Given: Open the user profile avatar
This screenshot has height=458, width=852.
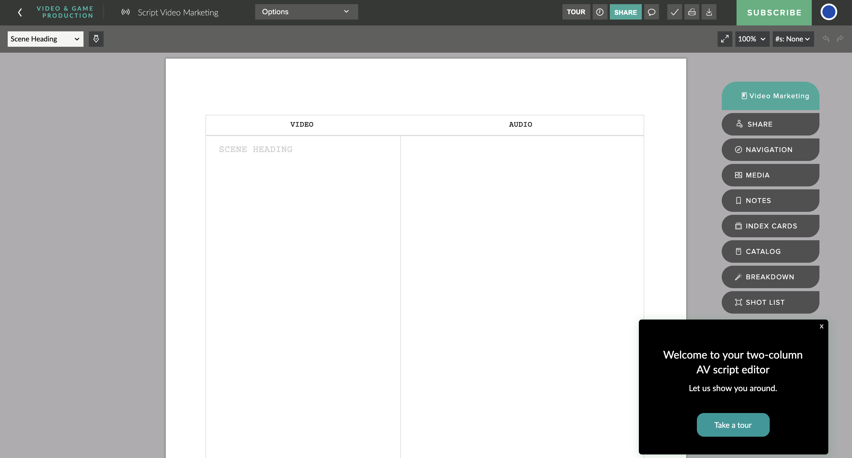Looking at the screenshot, I should (x=829, y=12).
